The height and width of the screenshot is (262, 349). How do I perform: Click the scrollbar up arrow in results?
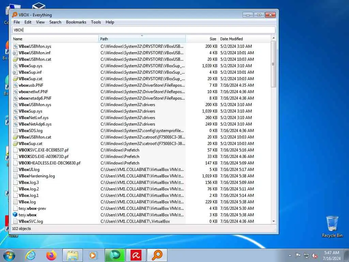[274, 38]
